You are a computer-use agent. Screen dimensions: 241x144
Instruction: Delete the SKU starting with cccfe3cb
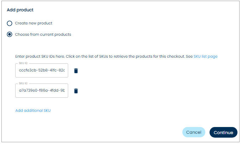(x=76, y=70)
